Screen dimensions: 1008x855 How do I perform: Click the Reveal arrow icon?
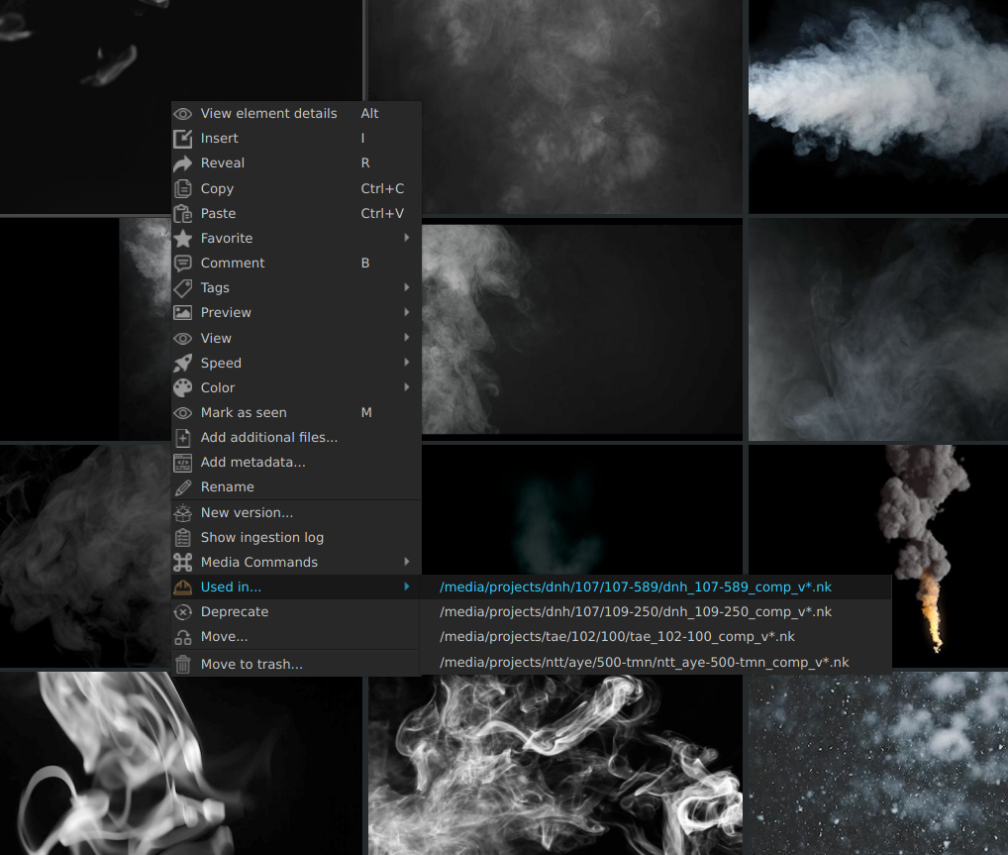click(x=183, y=163)
